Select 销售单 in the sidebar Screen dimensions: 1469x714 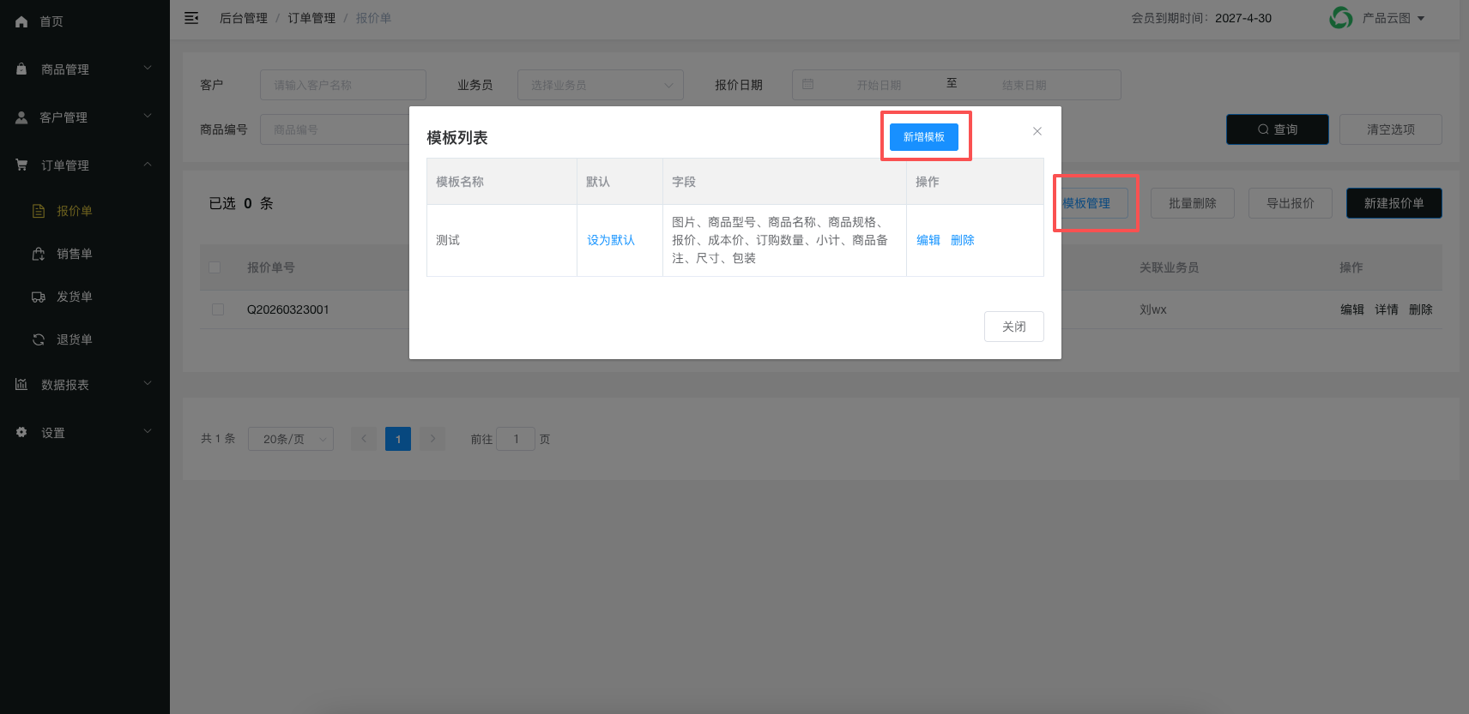click(x=75, y=254)
